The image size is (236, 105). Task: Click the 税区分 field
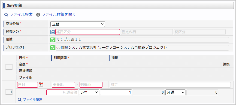click(x=199, y=32)
